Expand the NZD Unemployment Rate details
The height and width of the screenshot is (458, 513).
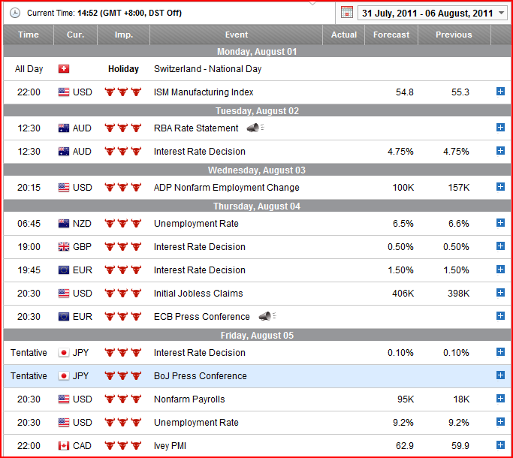(x=500, y=223)
